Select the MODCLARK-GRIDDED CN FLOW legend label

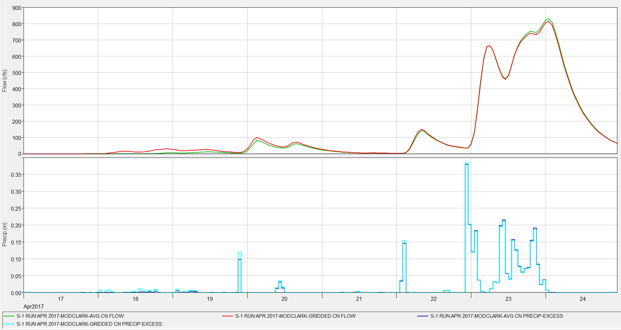click(x=295, y=316)
